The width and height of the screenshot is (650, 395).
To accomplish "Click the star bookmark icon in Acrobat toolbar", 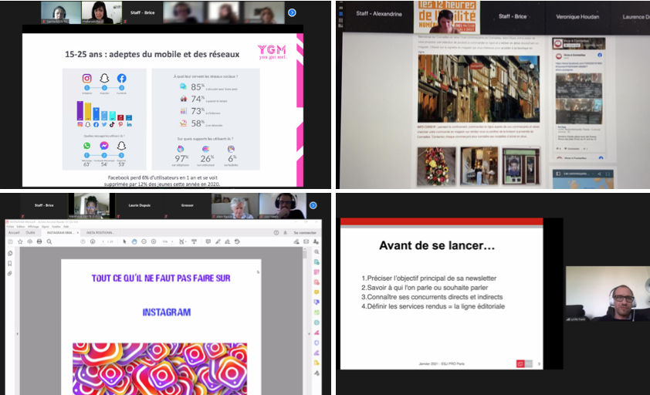I will [x=19, y=241].
